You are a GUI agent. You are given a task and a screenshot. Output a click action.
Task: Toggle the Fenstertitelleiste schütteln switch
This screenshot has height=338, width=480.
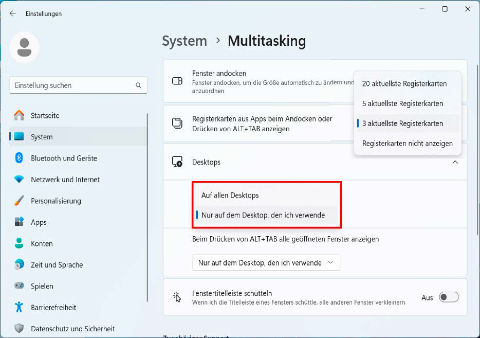coord(449,297)
